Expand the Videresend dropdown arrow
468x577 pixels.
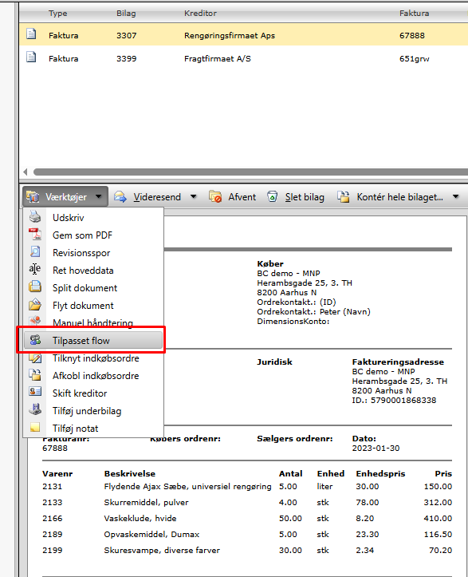tap(194, 196)
